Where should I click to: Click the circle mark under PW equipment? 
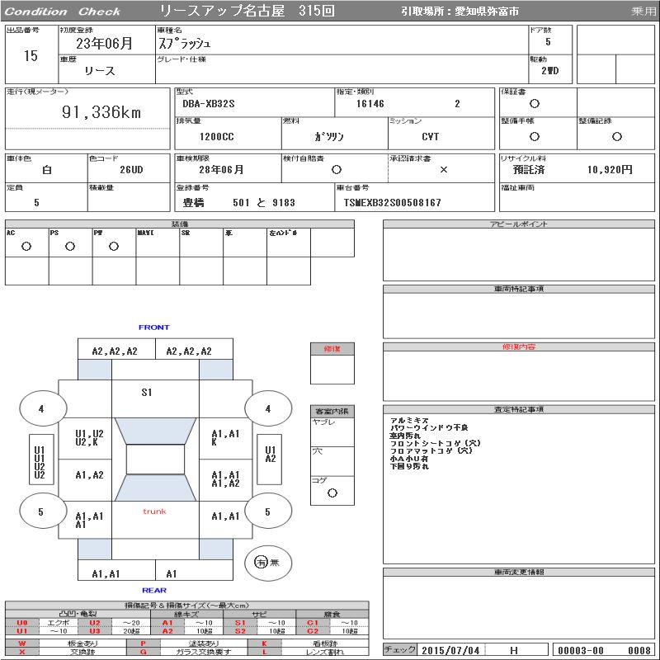pos(114,246)
